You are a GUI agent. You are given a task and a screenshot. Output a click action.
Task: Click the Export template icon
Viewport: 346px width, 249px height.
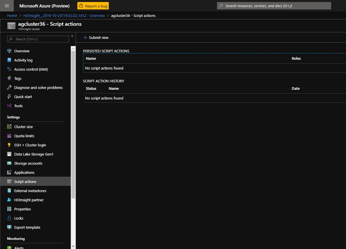[x=9, y=227]
